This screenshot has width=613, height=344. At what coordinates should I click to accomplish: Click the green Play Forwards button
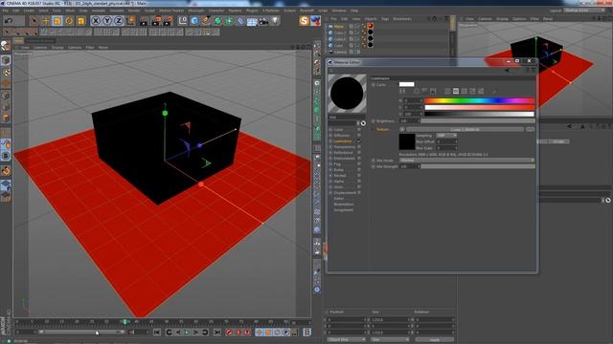(x=187, y=333)
